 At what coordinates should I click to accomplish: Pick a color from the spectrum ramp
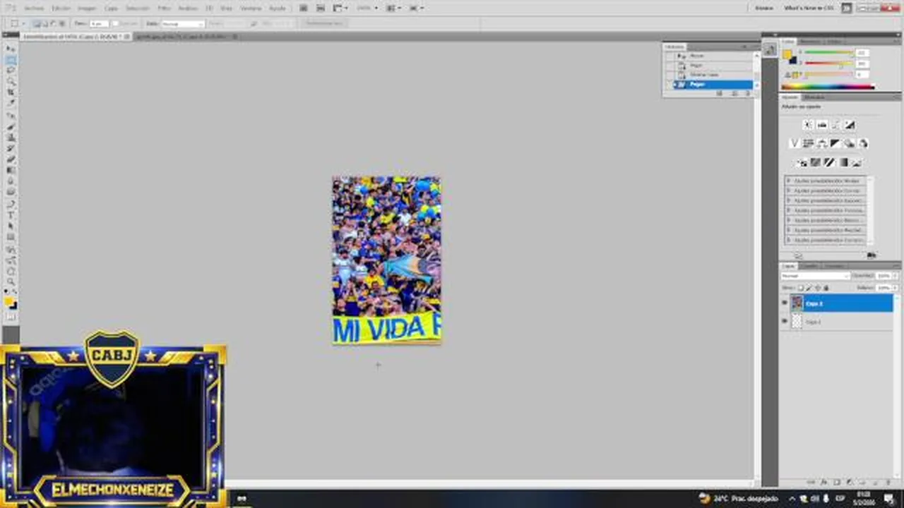click(828, 87)
